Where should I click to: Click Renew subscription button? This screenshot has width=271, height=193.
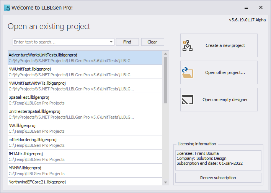[218, 178]
